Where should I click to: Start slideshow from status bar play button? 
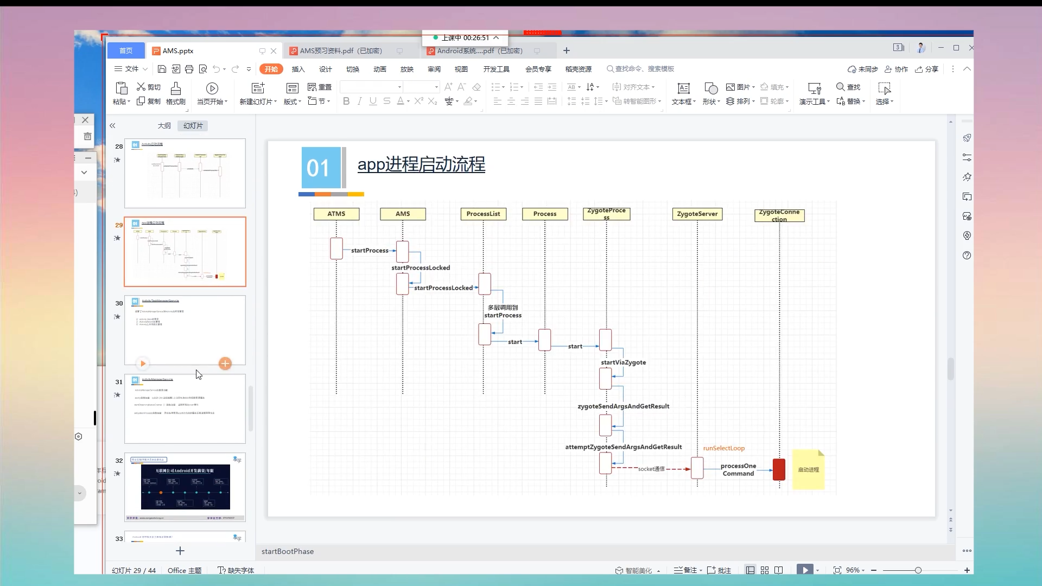tap(805, 570)
